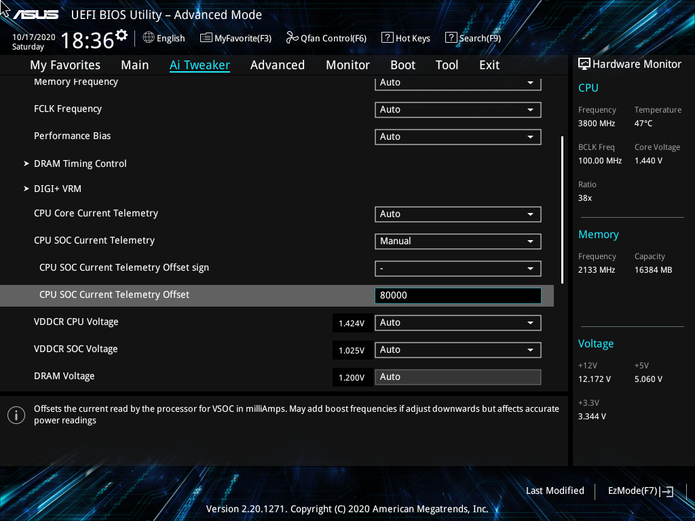Viewport: 695px width, 521px height.
Task: Click the CPU temperature 47°C value
Action: [x=643, y=123]
